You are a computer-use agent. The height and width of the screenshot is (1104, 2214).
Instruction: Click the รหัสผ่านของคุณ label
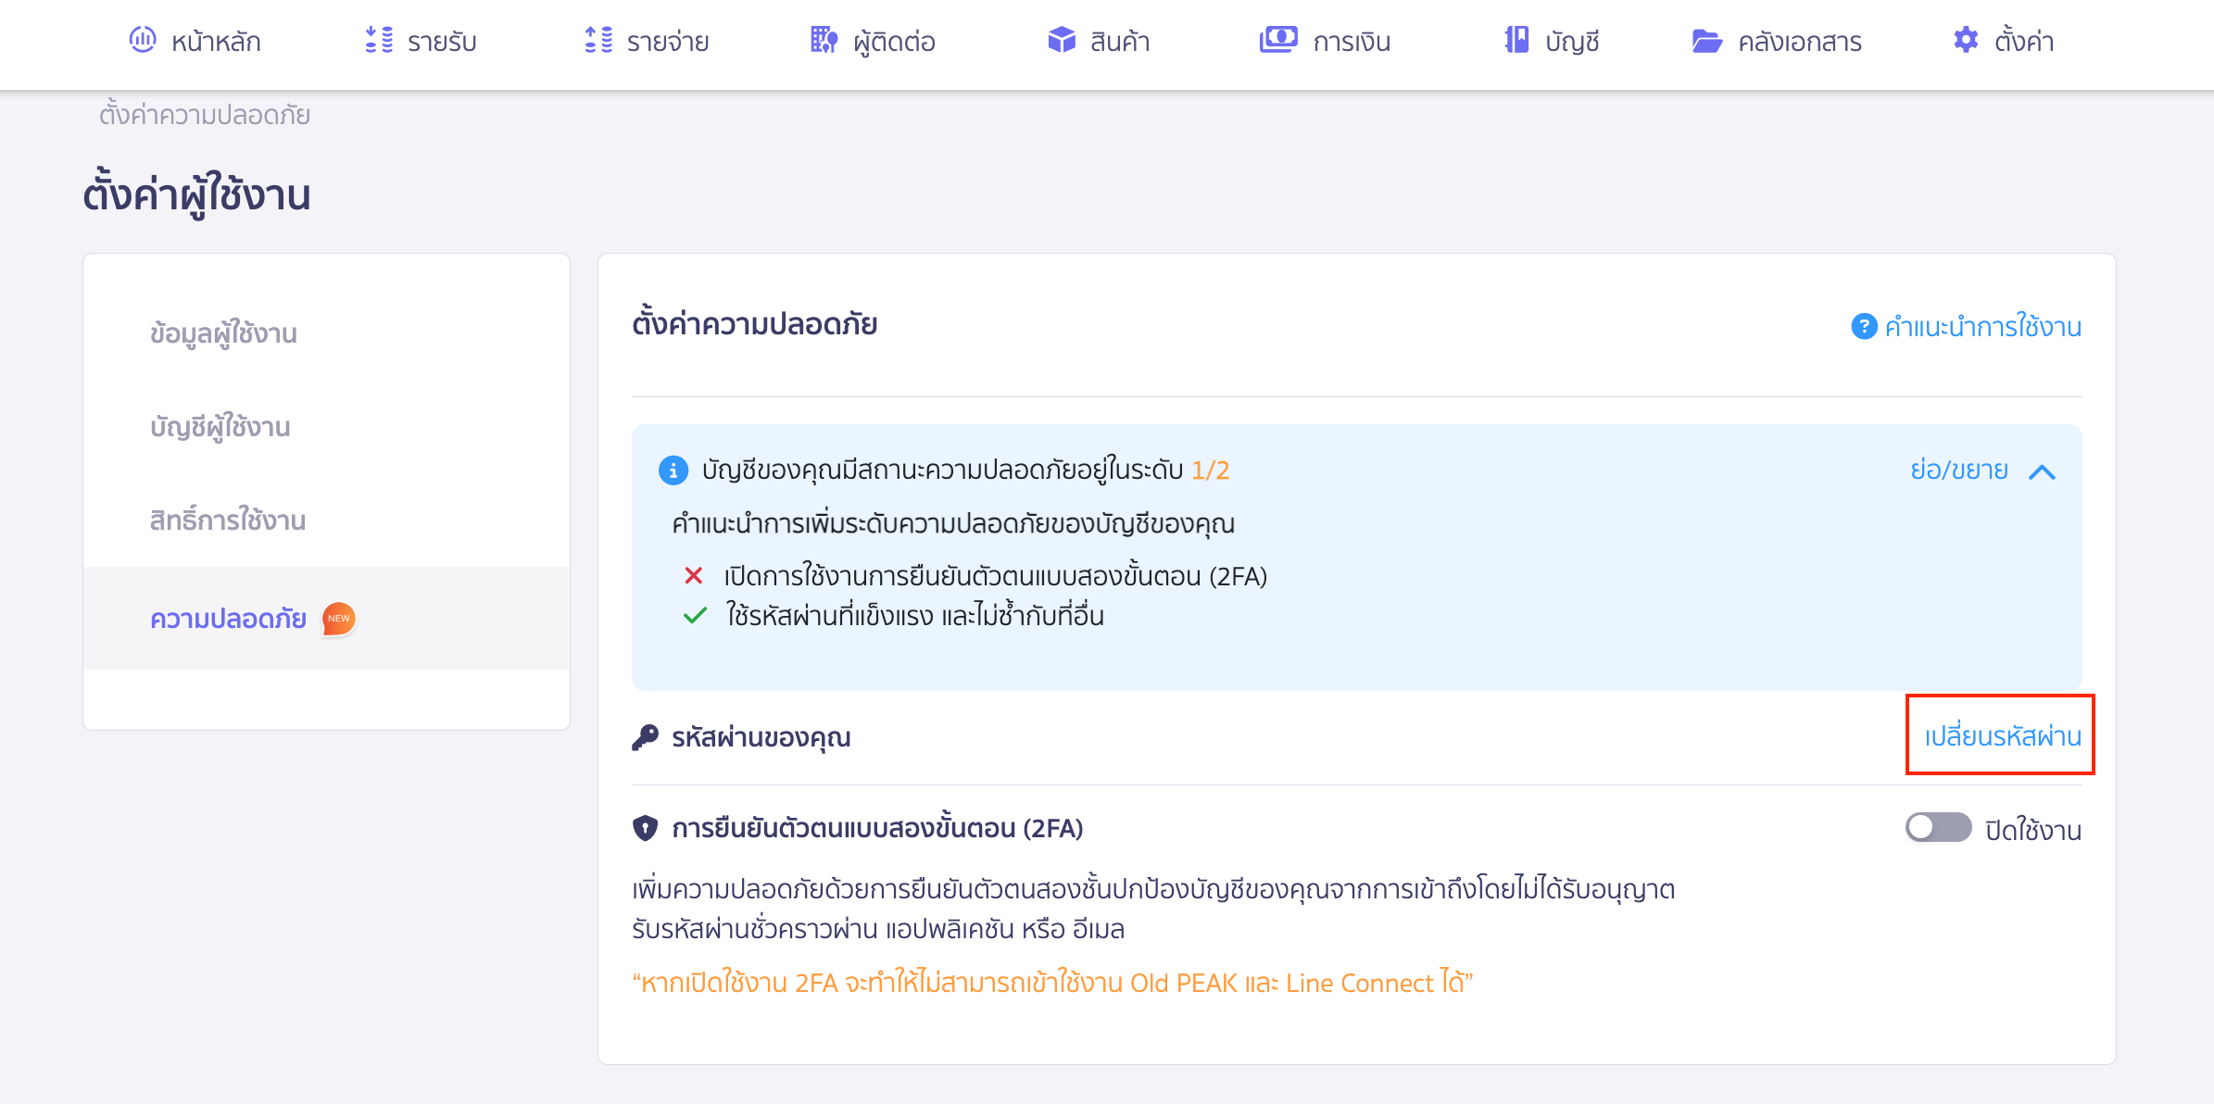click(x=761, y=737)
